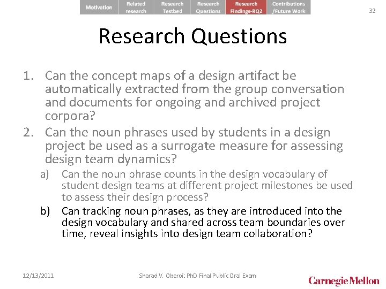Click the date 12/13/2011 in footer

coord(38,276)
